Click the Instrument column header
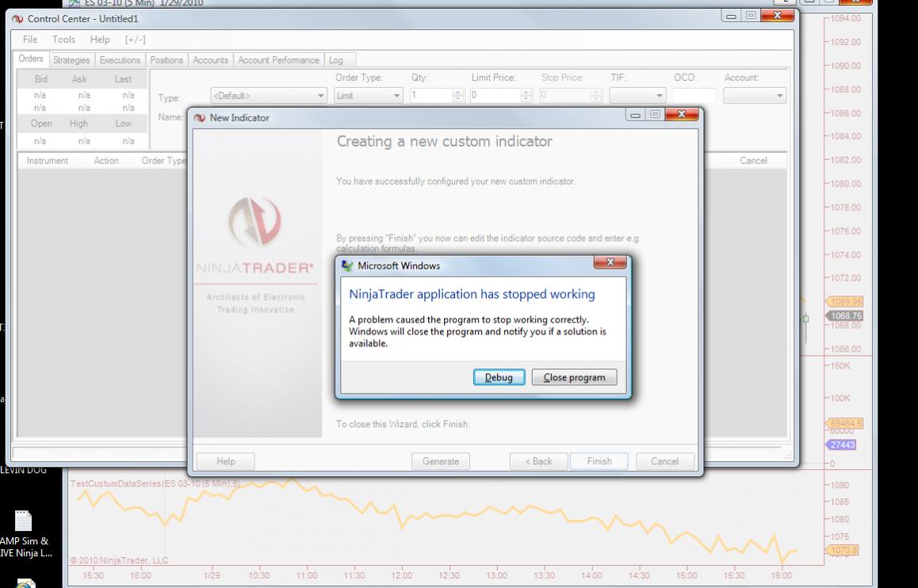The height and width of the screenshot is (588, 918). (x=48, y=160)
